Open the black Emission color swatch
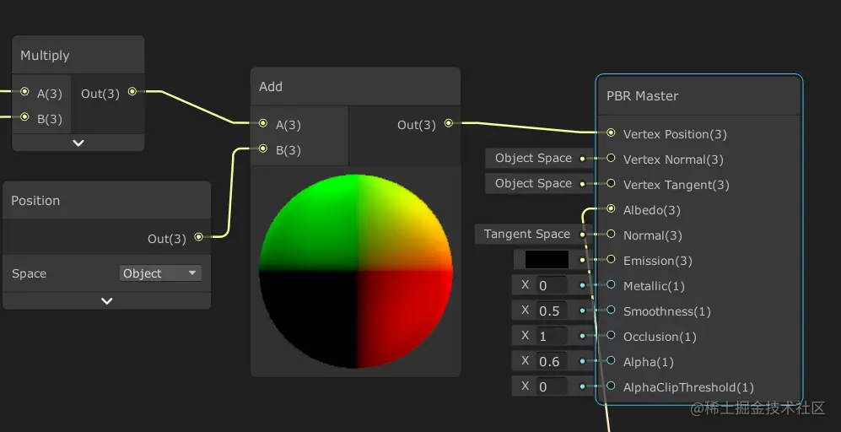This screenshot has height=432, width=841. pos(547,260)
